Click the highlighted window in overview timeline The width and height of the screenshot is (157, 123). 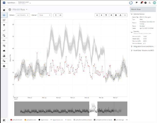pos(93,108)
